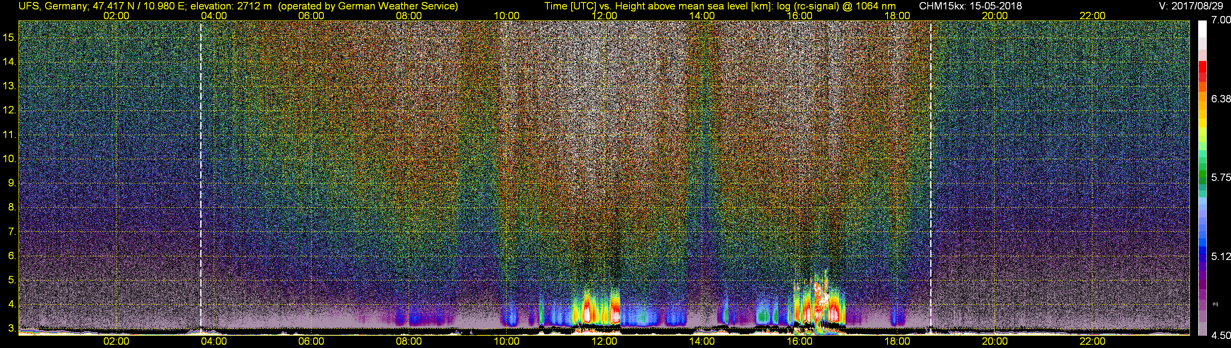Click the 12 km label on the height axis
This screenshot has width=1231, height=348.
[9, 110]
